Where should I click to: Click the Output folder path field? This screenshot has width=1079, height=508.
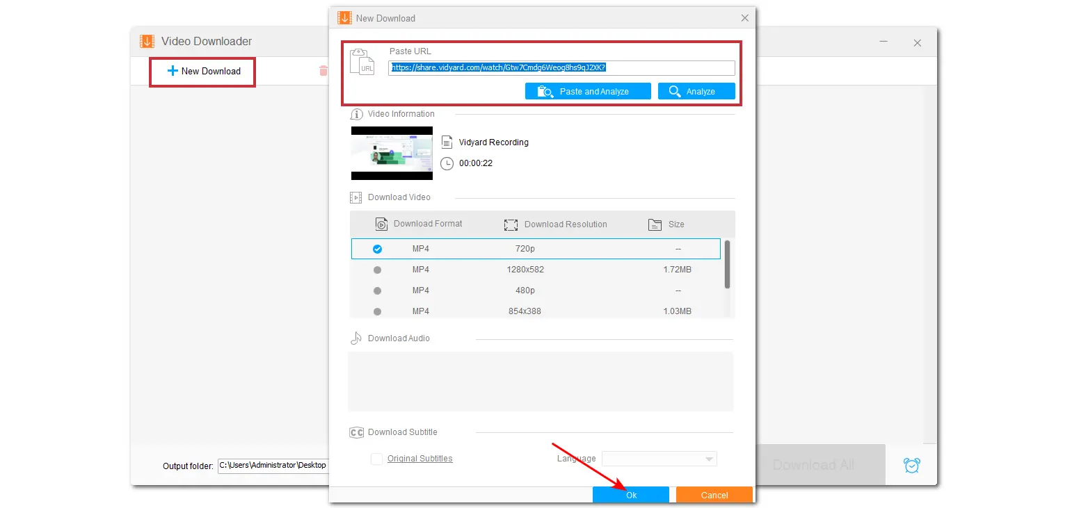click(273, 465)
